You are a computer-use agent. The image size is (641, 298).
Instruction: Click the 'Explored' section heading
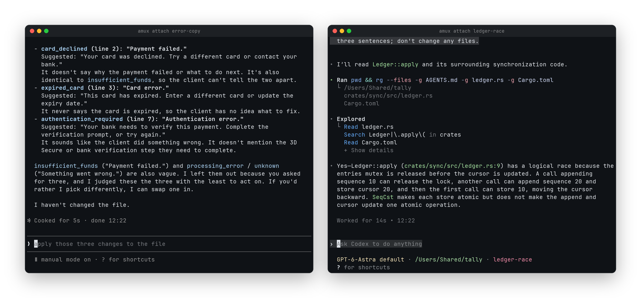tap(351, 119)
